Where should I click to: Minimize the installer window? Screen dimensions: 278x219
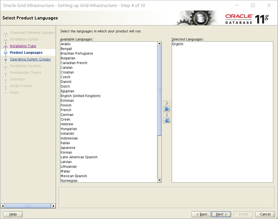(237, 5)
